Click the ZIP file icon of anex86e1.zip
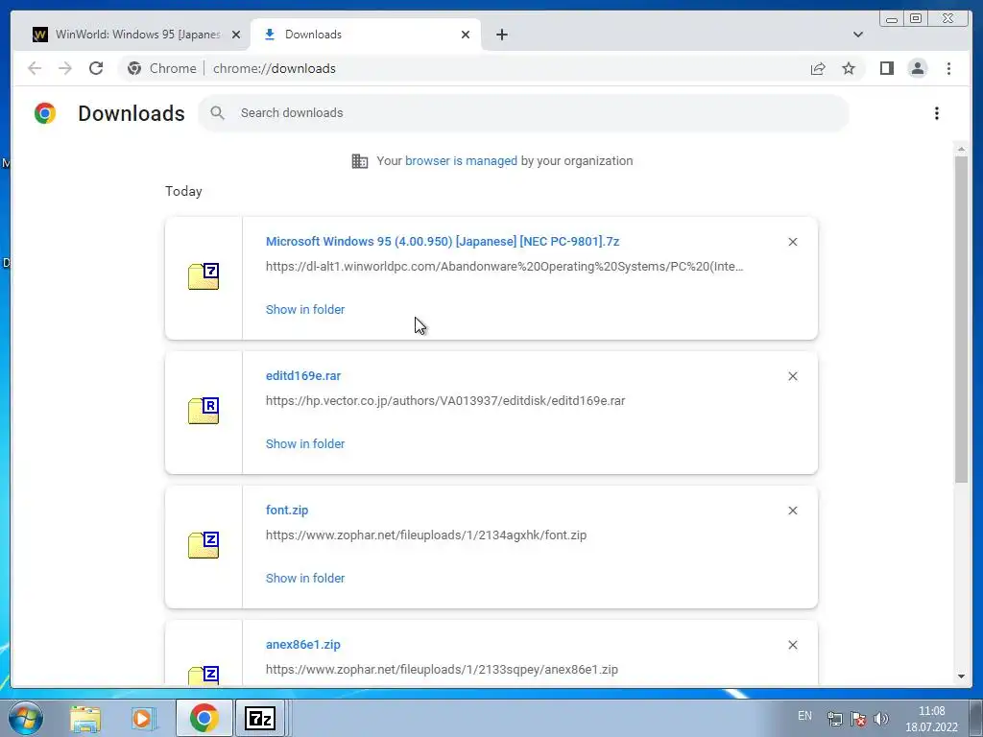The image size is (983, 737). click(204, 675)
